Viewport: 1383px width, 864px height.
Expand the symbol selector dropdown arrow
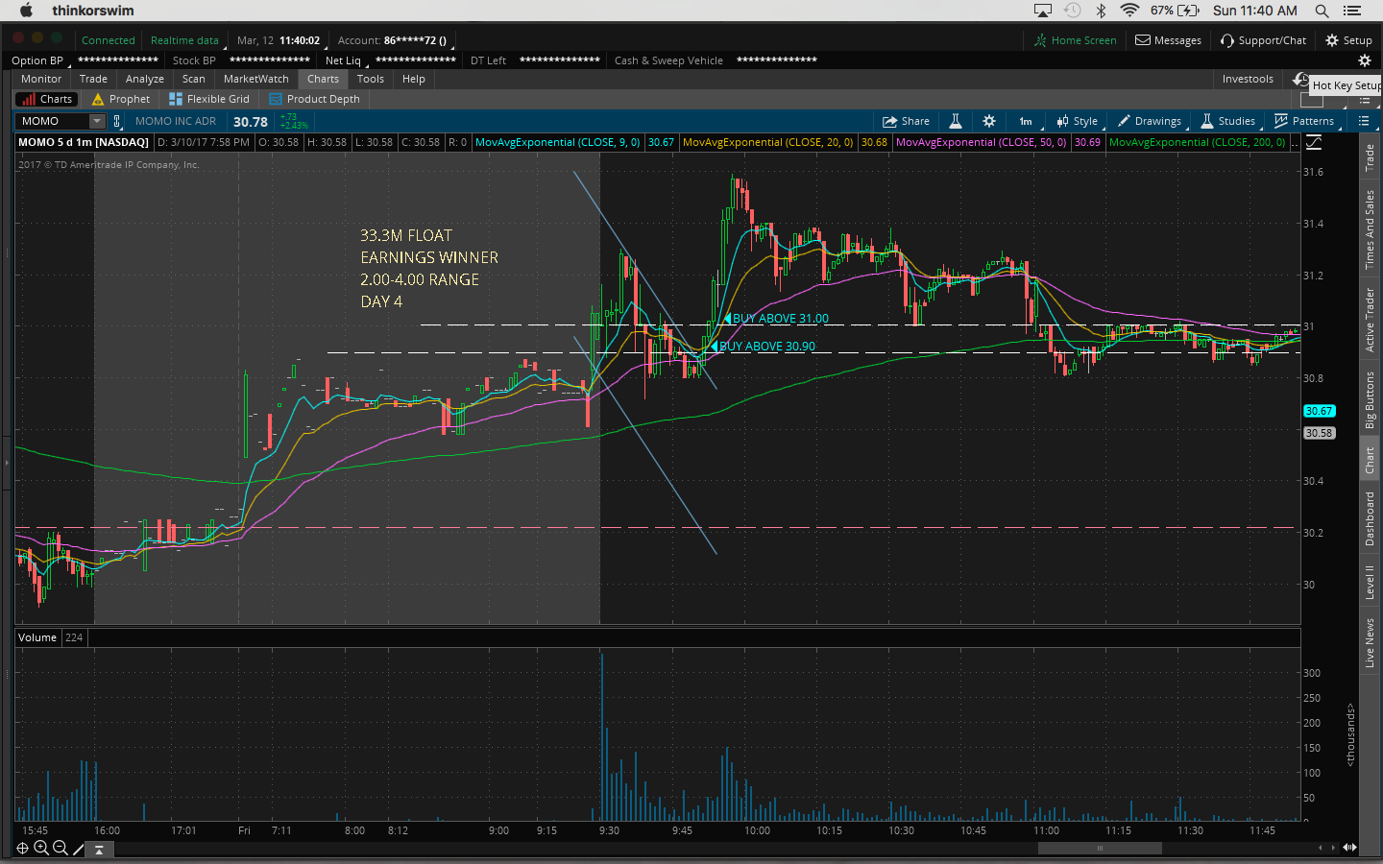pos(97,121)
